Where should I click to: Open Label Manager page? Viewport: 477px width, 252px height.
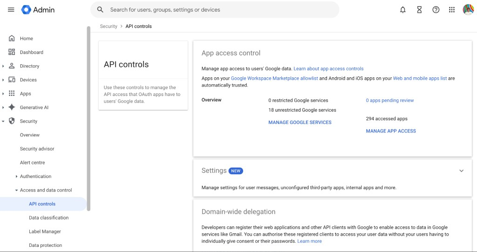click(x=45, y=232)
